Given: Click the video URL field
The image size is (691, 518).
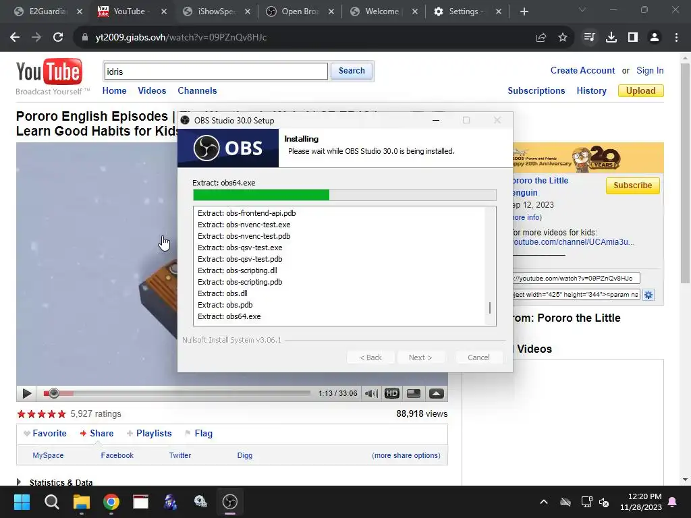Looking at the screenshot, I should (576, 279).
